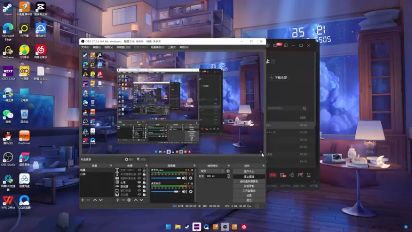Pop out the 场景 dock using header icon
The image size is (412, 232).
[x=111, y=165]
